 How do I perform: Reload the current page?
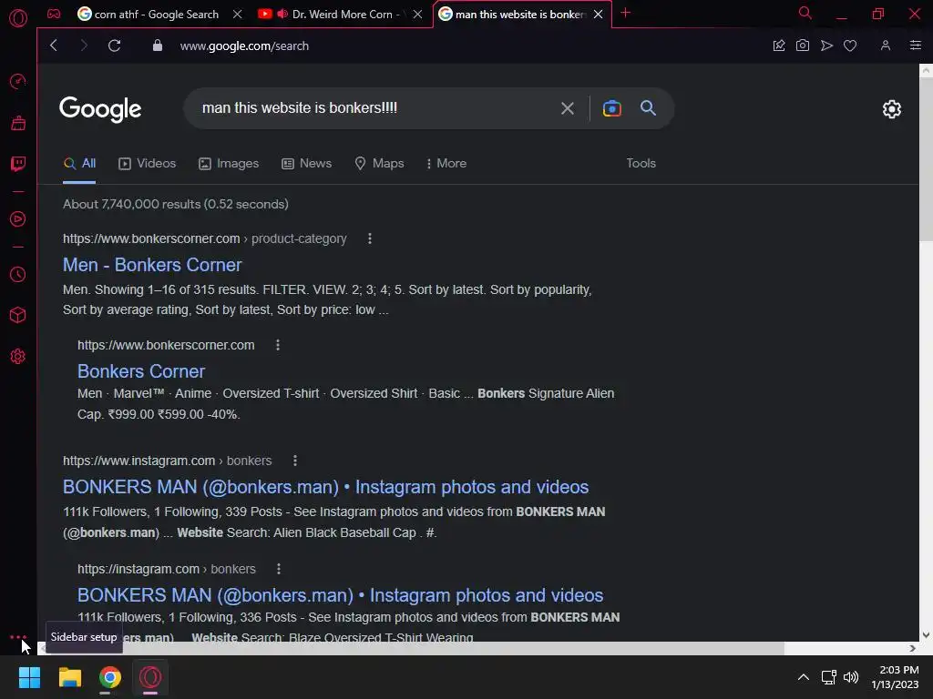click(114, 46)
